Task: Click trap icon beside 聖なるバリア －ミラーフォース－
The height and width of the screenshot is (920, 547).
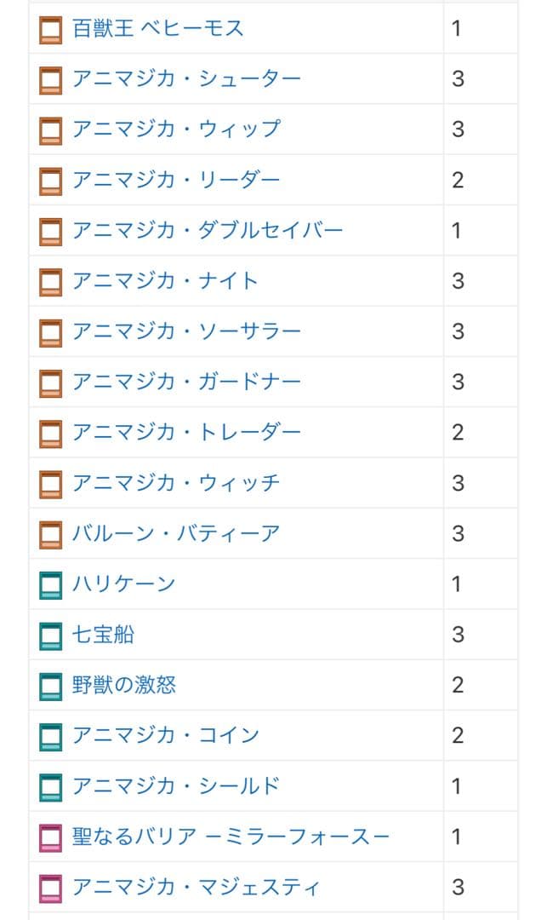Action: tap(51, 837)
